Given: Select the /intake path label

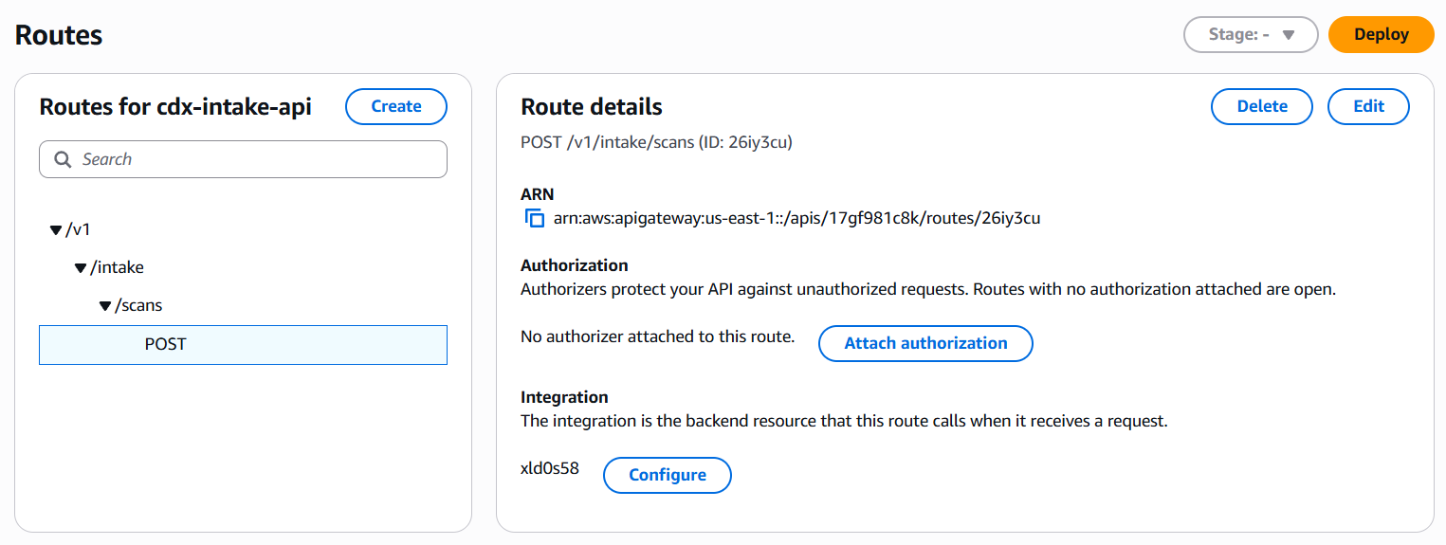Looking at the screenshot, I should point(117,267).
